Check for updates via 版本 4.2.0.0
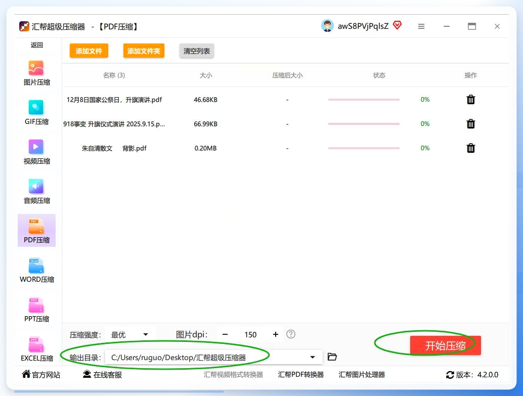 coord(472,375)
